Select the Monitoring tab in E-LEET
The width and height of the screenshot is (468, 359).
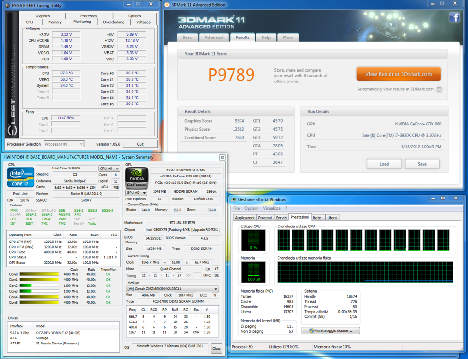[82, 22]
